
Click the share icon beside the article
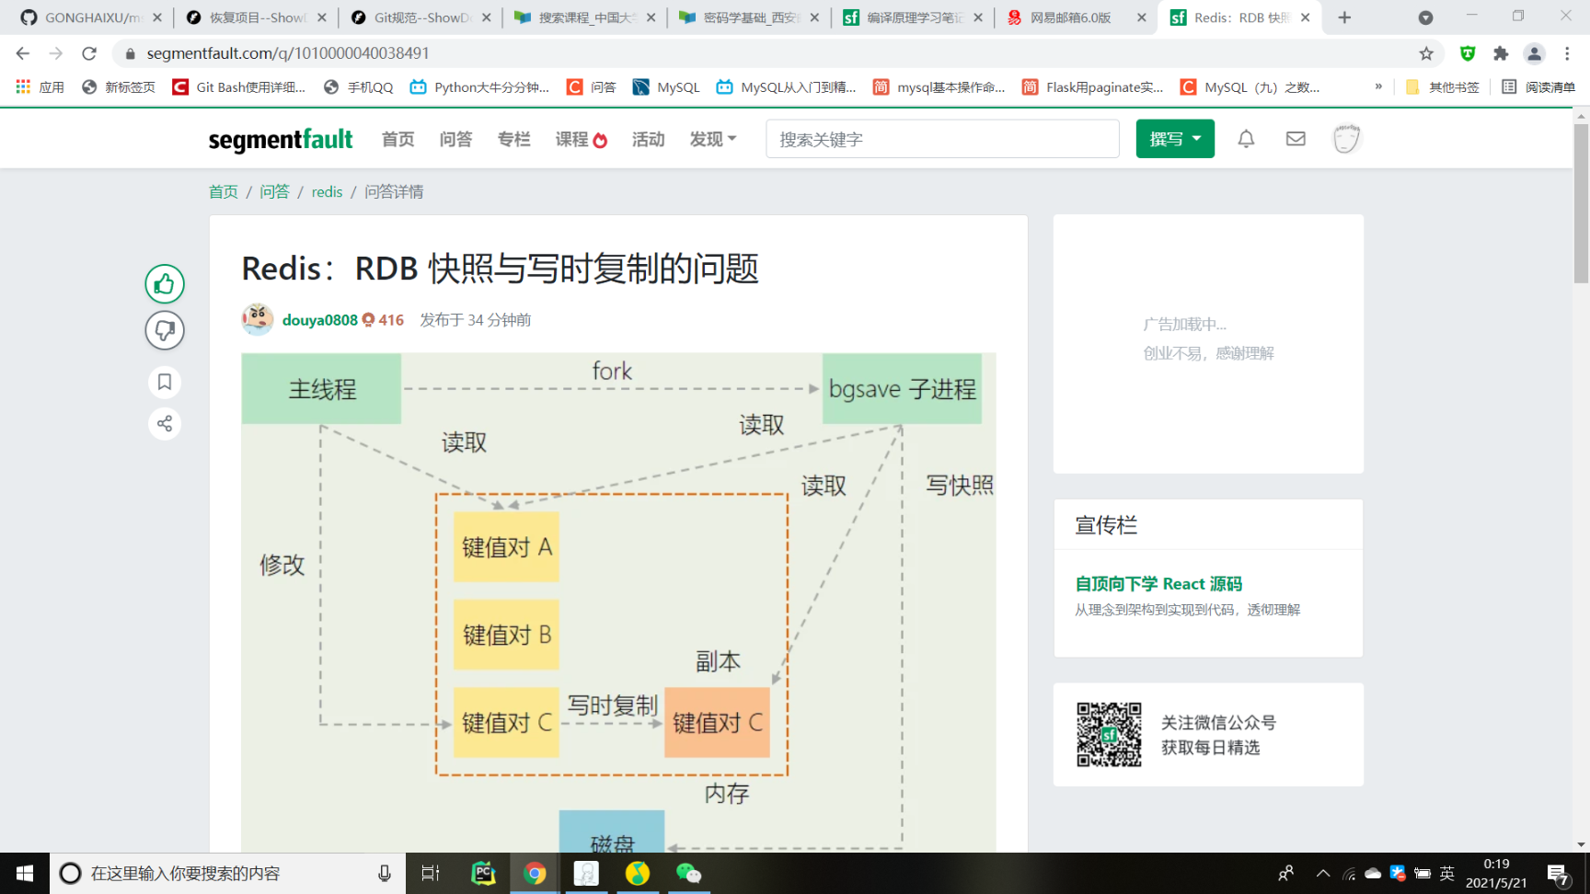[165, 424]
